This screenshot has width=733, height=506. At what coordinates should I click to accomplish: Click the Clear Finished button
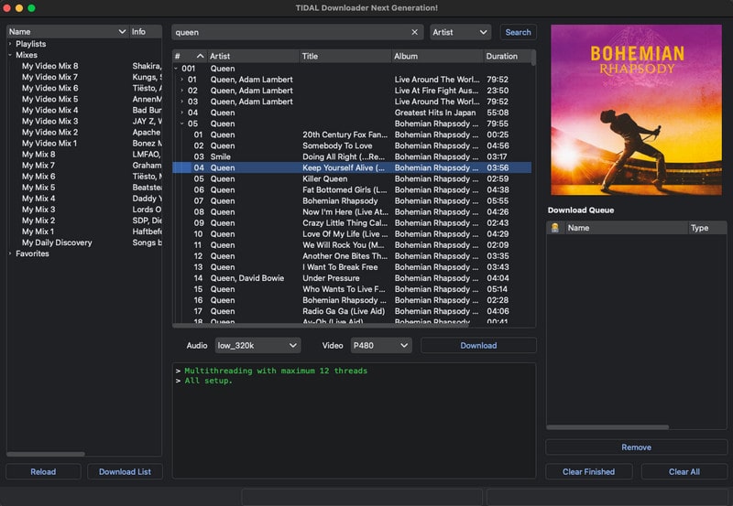(x=588, y=471)
